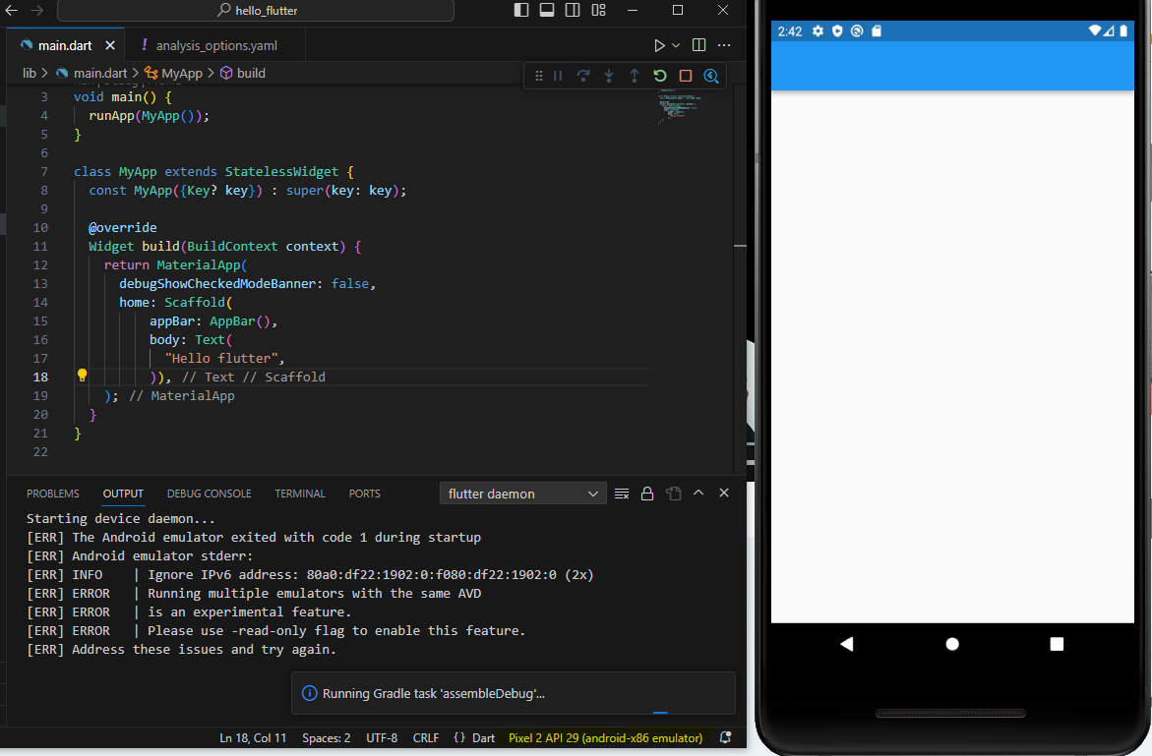
Task: Tap the emulator Back navigation button
Action: [x=847, y=644]
